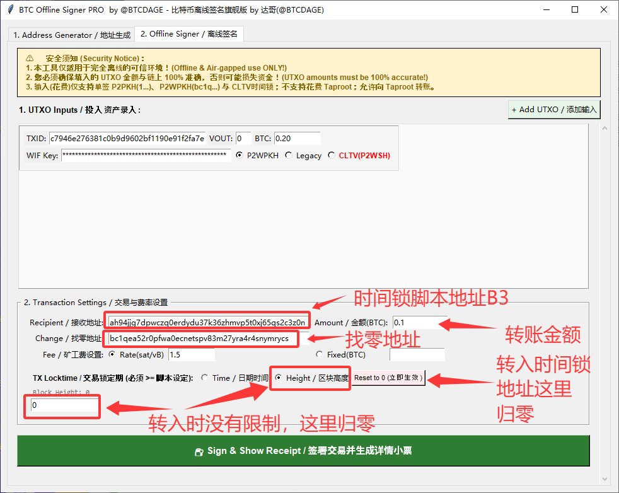Select the P2WPKH radio option
The height and width of the screenshot is (493, 619).
(239, 155)
